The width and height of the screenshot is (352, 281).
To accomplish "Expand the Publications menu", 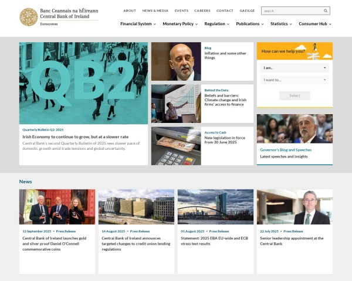I will tap(250, 24).
